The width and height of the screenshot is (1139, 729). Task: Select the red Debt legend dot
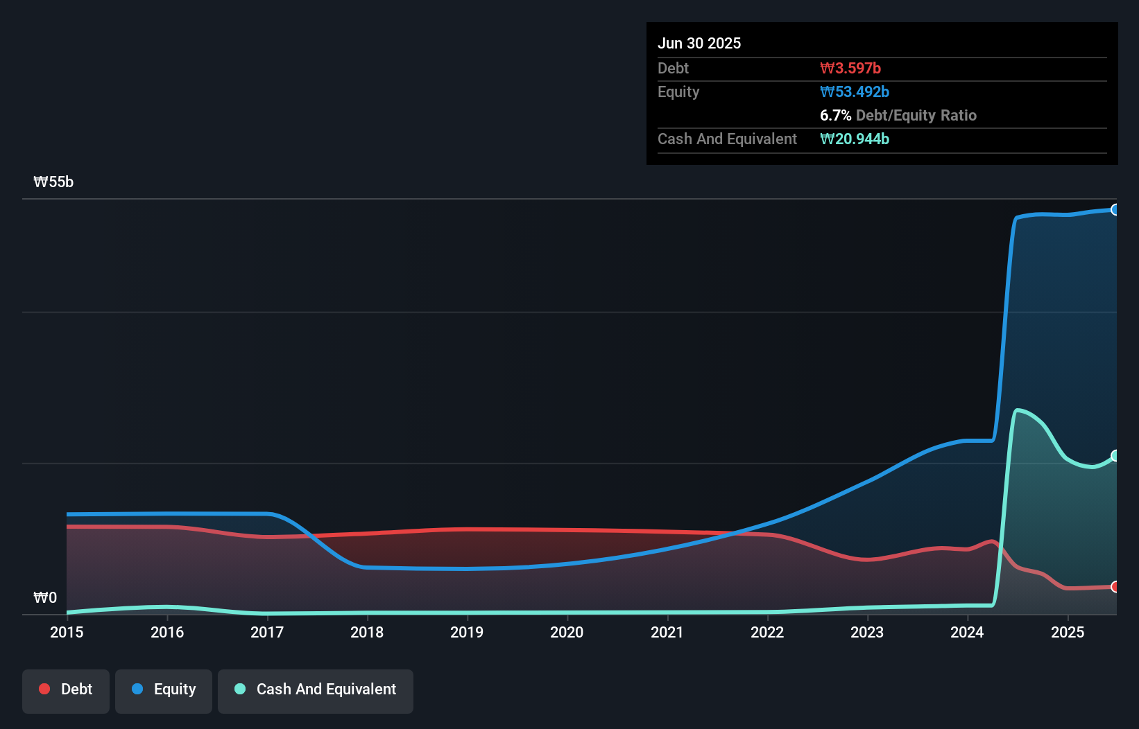click(x=44, y=689)
